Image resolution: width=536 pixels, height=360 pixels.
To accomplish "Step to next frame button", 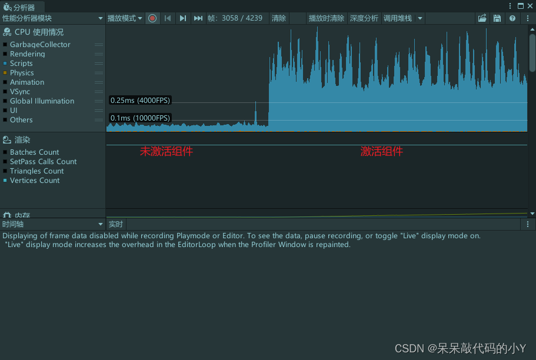I will [x=183, y=18].
